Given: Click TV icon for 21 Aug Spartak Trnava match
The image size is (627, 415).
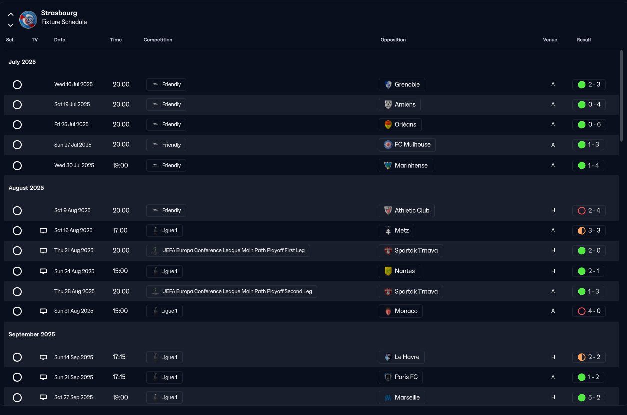Looking at the screenshot, I should [43, 251].
